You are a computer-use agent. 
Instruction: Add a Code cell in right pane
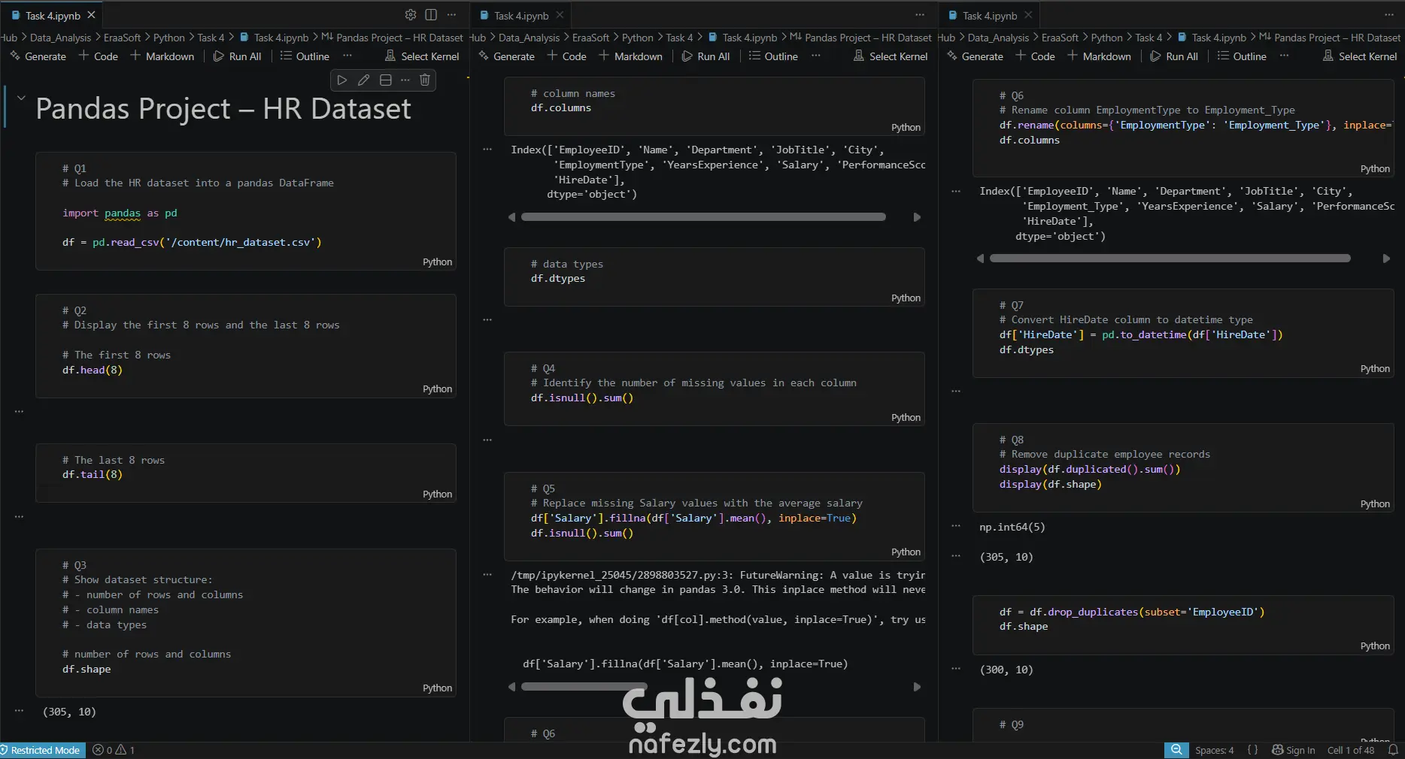pyautogui.click(x=1036, y=56)
